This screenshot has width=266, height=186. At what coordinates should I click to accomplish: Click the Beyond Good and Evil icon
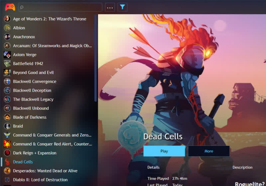pos(7,72)
